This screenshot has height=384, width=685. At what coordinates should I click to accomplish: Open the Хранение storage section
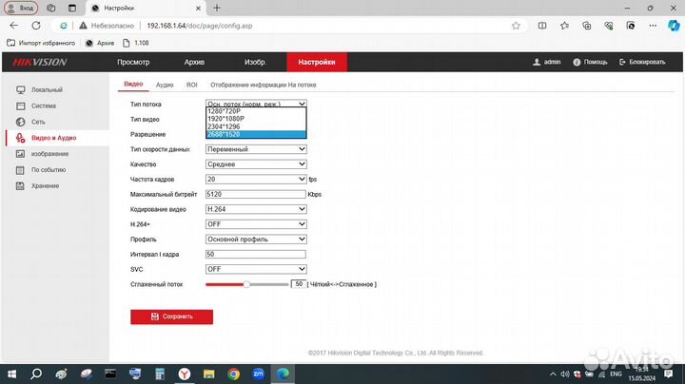(x=45, y=186)
